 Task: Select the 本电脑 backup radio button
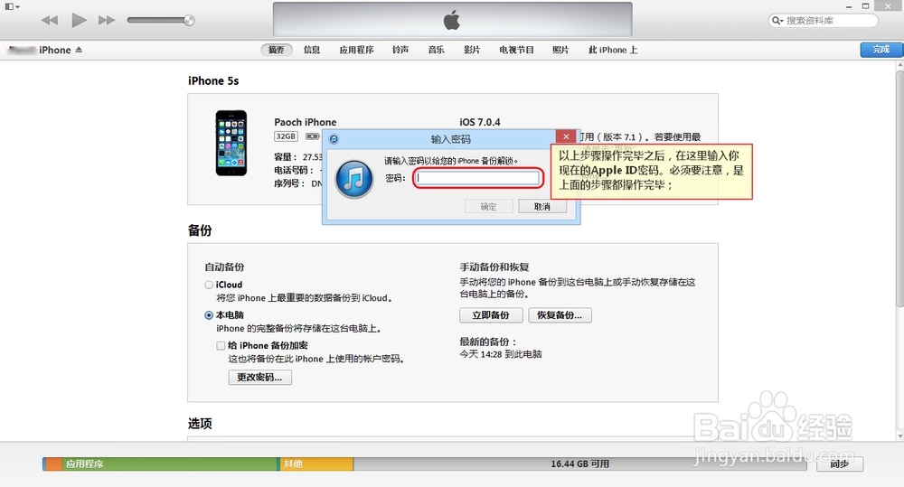pyautogui.click(x=209, y=315)
